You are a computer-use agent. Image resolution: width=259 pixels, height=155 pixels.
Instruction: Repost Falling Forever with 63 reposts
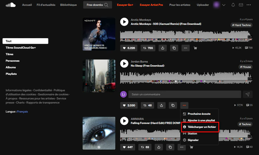[145, 147]
